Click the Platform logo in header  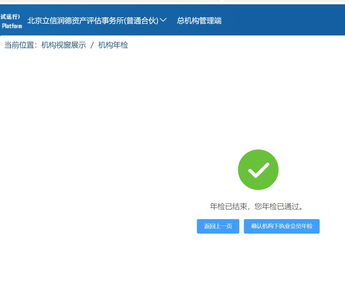coord(12,26)
